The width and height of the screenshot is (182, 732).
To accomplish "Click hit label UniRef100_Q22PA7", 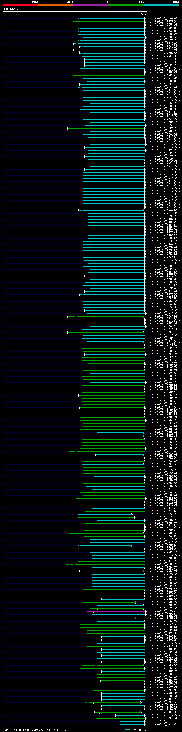I will [163, 612].
